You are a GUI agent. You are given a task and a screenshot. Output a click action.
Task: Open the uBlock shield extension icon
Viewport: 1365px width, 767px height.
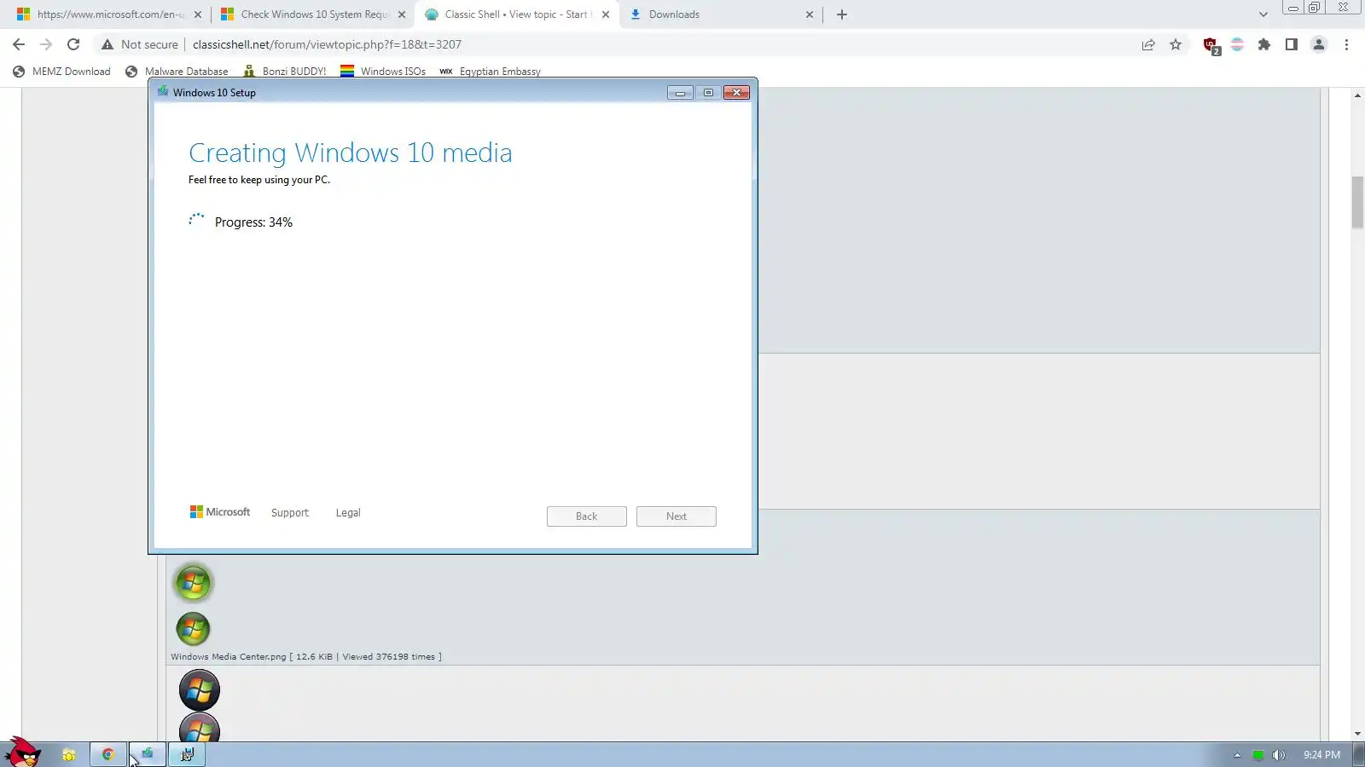tap(1211, 45)
